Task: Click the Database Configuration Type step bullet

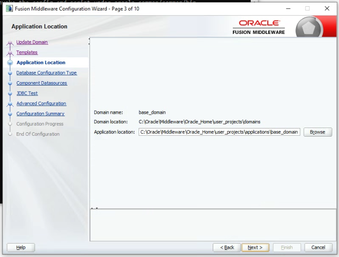Action: 10,73
